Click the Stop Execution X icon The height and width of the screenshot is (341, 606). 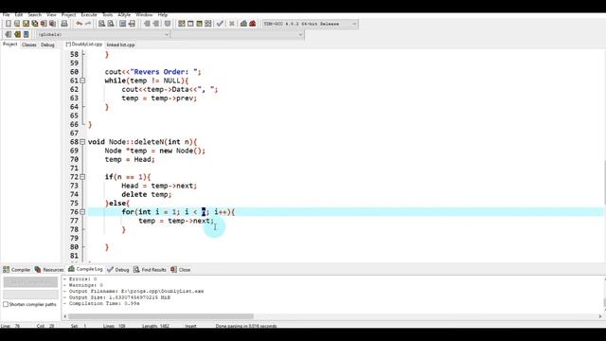click(x=231, y=24)
